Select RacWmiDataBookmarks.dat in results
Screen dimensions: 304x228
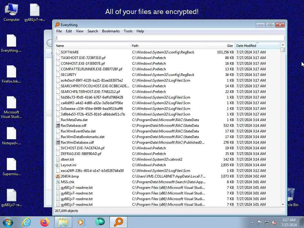(167, 137)
